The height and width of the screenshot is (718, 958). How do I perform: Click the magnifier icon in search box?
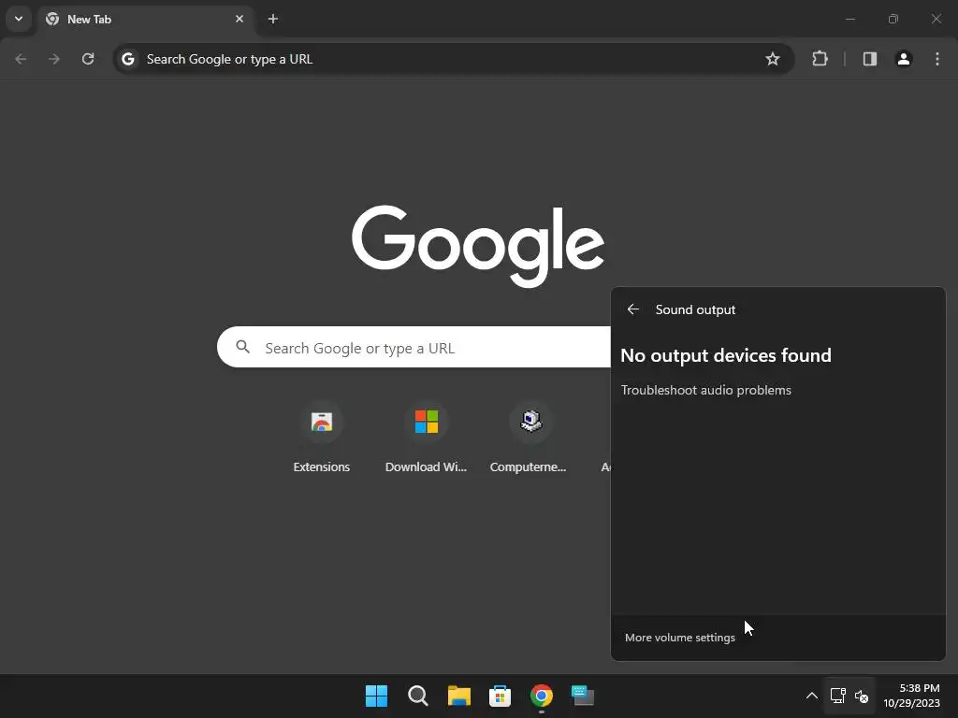click(243, 347)
